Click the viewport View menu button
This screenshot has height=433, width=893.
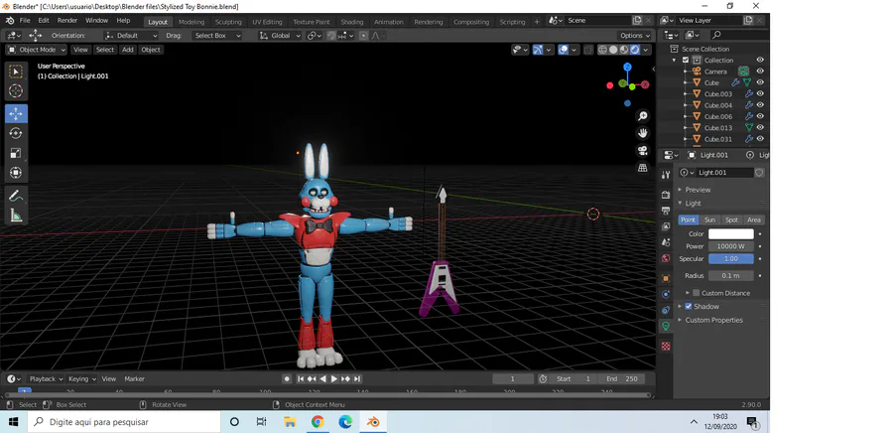81,50
